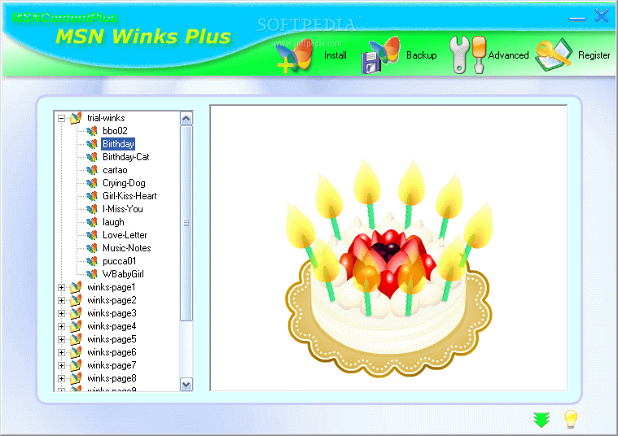Click the butterfly icon beside Crying-Dog

[x=92, y=183]
